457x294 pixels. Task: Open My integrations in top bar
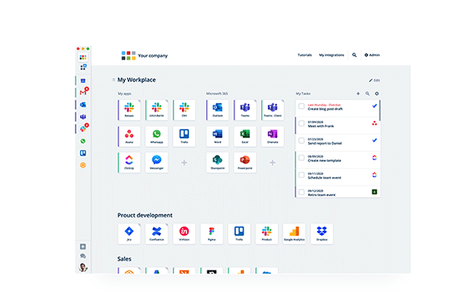[x=331, y=55]
